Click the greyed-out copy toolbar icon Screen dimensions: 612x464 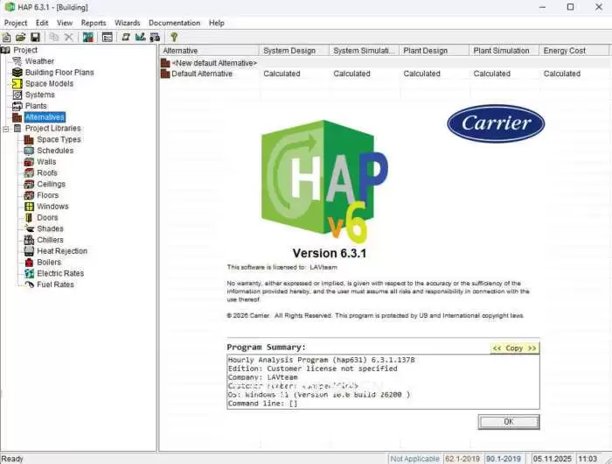click(x=54, y=37)
